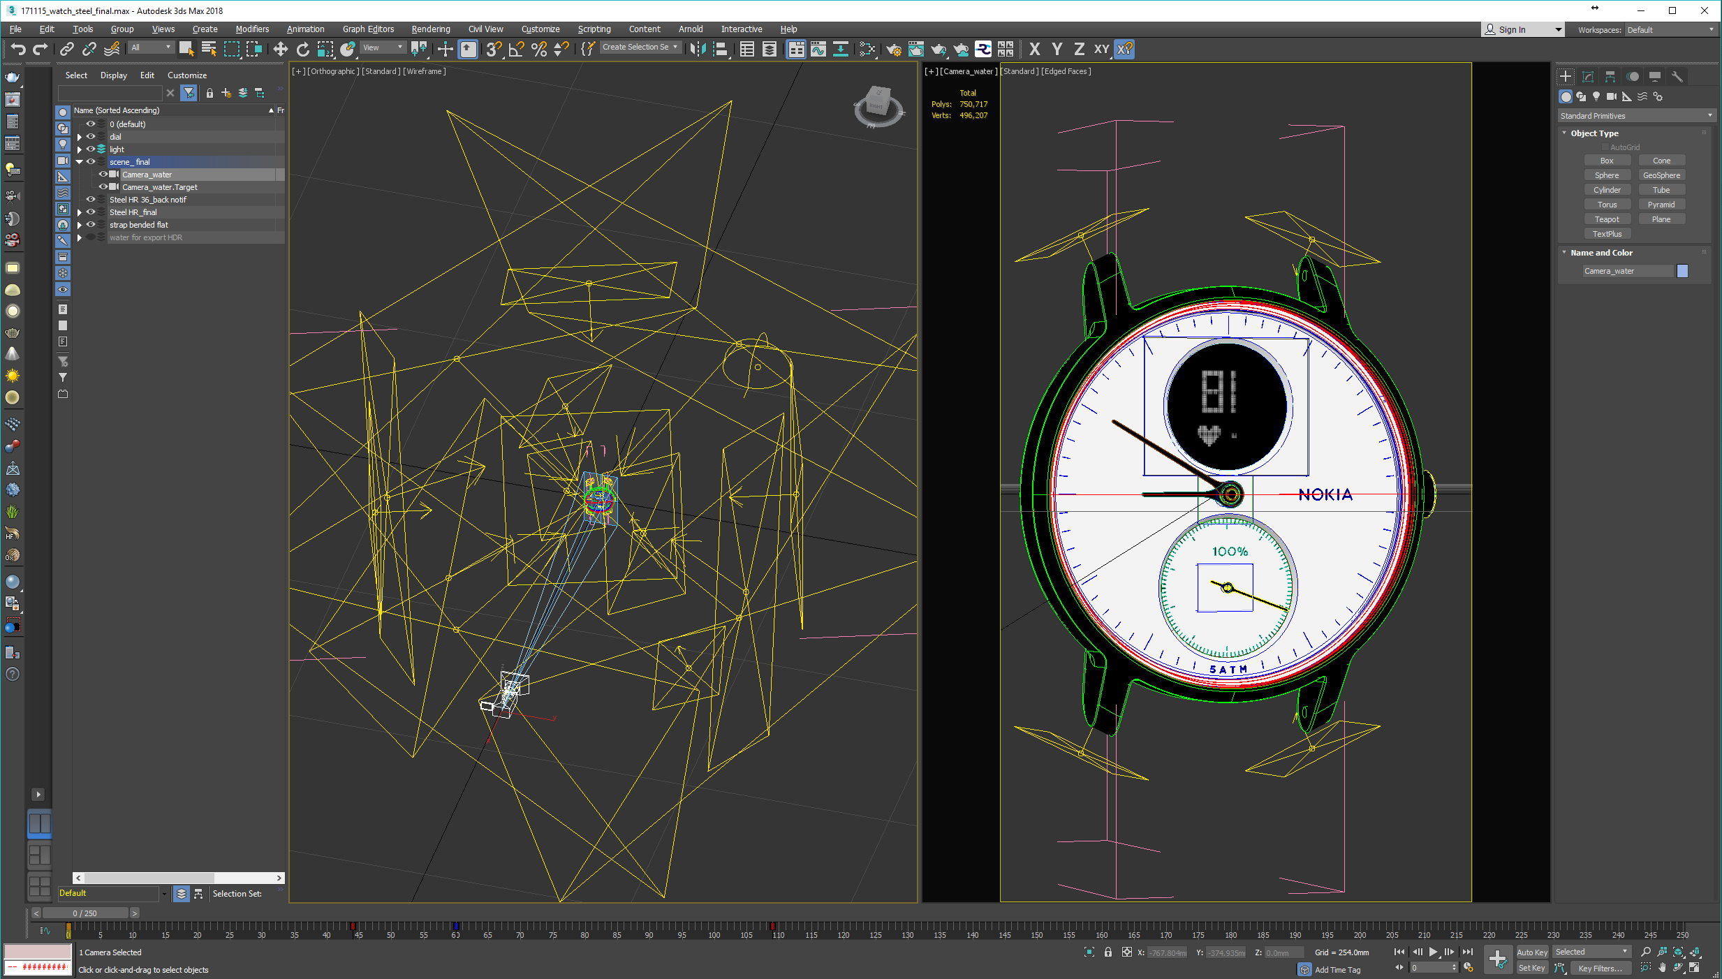Toggle the AutoGrid checkbox
This screenshot has width=1722, height=979.
tap(1605, 147)
